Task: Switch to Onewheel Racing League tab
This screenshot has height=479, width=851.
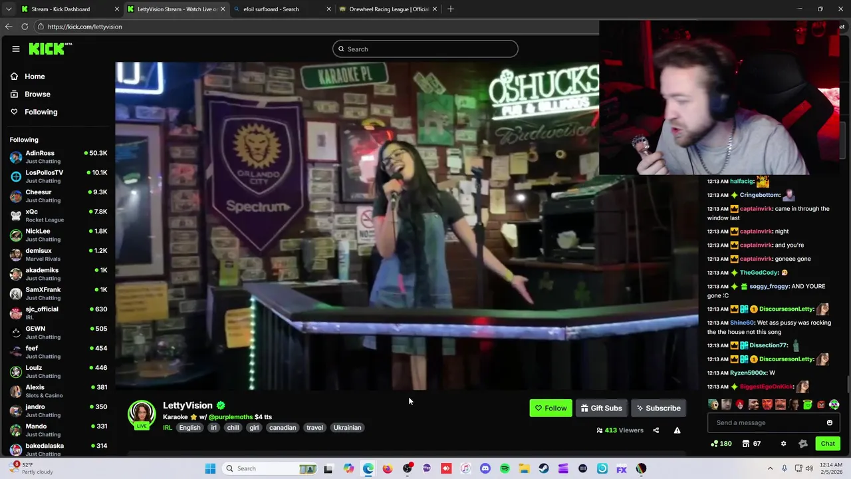Action: tap(388, 9)
